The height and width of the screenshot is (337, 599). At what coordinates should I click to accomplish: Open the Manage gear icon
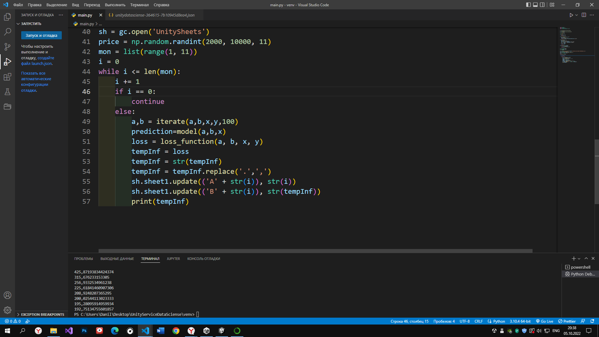tap(7, 310)
